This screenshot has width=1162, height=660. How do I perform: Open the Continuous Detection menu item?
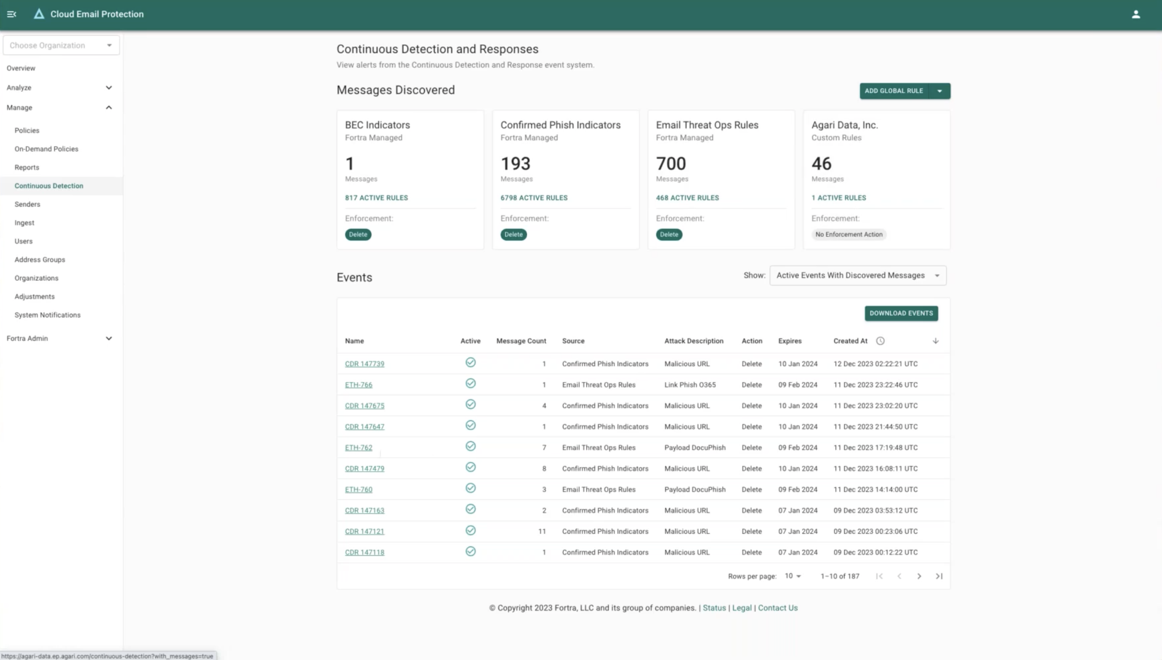pyautogui.click(x=49, y=185)
